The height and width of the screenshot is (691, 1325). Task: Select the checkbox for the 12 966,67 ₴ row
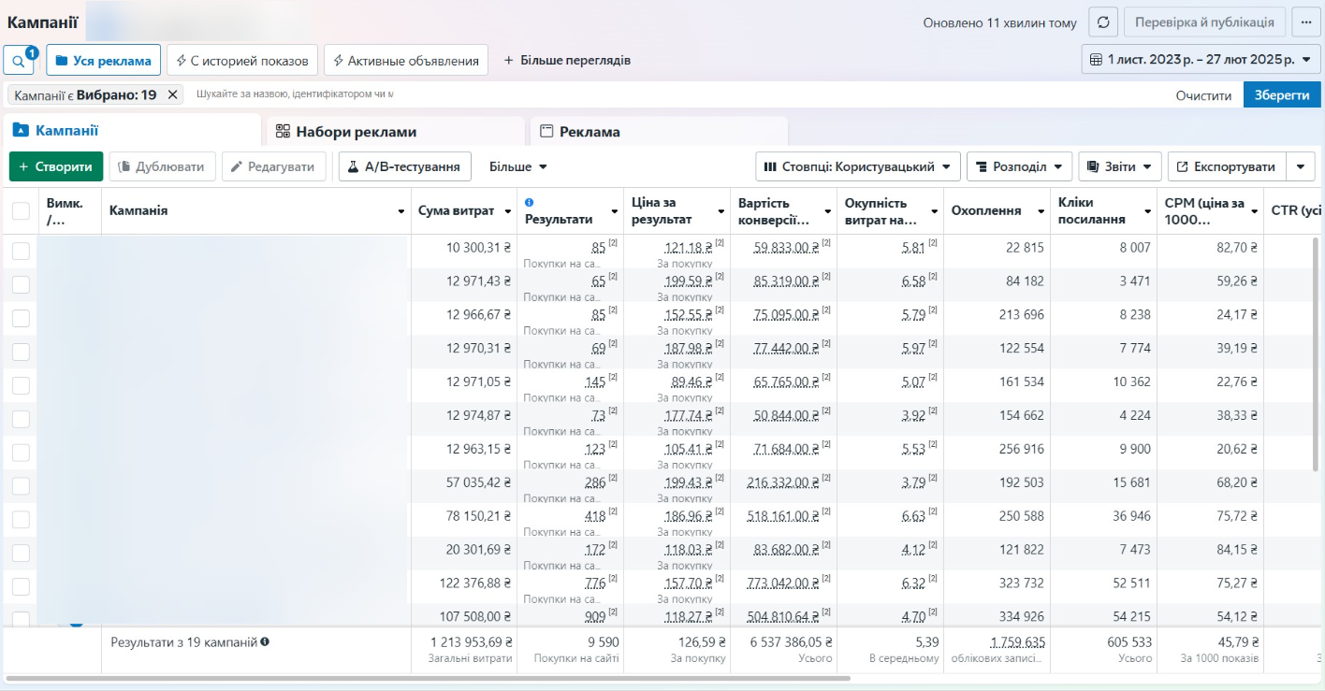(x=21, y=318)
